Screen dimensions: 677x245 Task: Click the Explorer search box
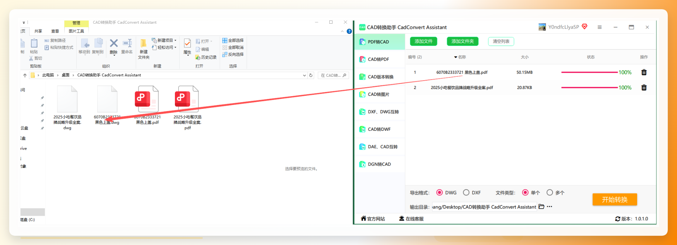coord(333,75)
